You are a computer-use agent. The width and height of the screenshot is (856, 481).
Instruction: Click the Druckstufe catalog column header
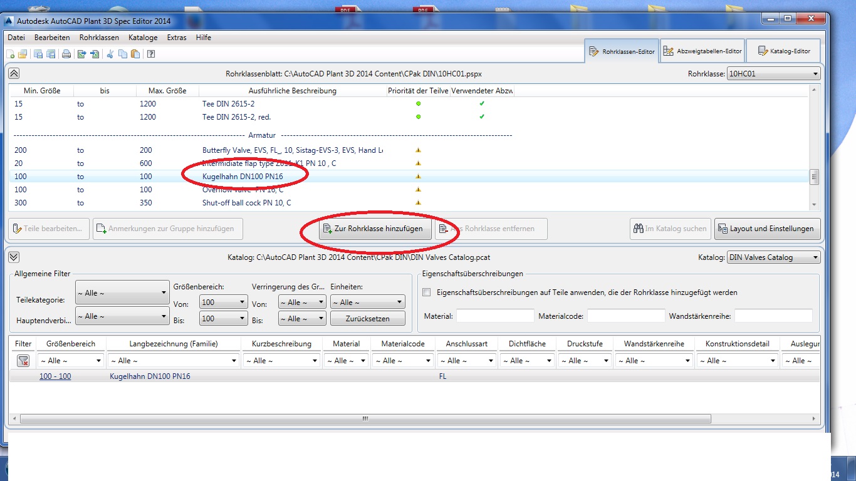pyautogui.click(x=585, y=344)
